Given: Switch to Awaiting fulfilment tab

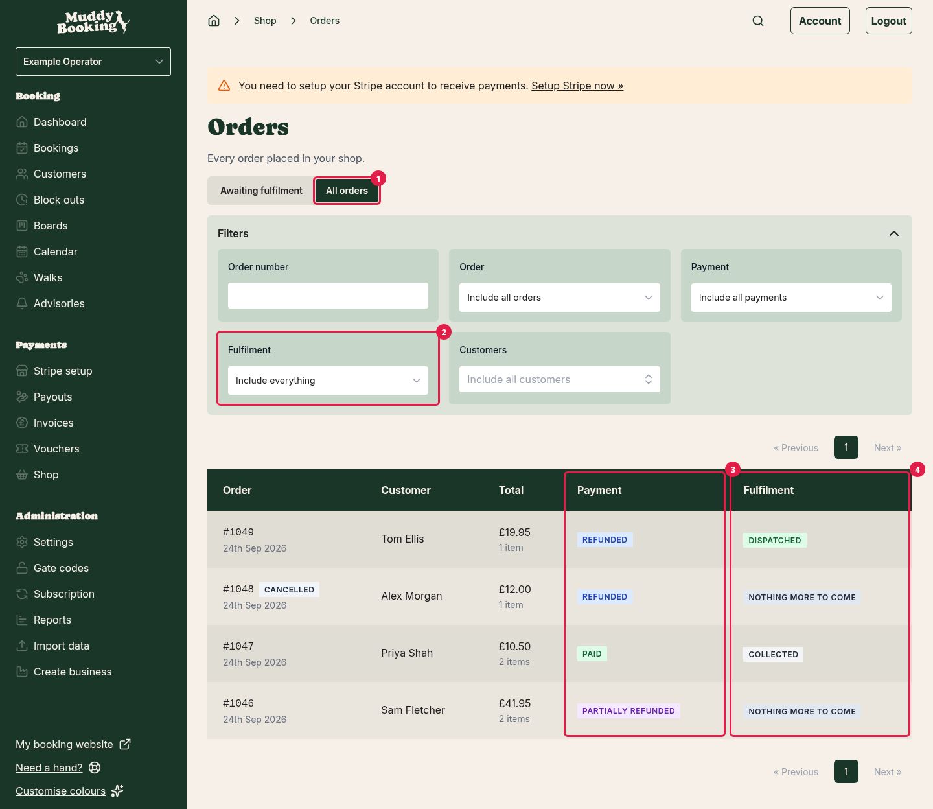Looking at the screenshot, I should (261, 191).
